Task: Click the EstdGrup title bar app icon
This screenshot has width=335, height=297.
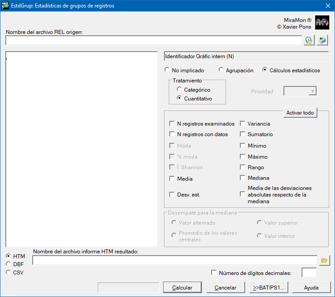Action: click(5, 6)
